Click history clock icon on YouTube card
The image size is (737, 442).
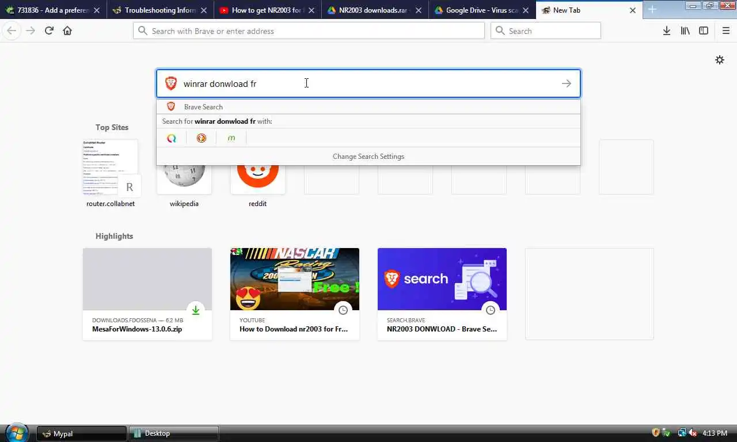(x=343, y=310)
